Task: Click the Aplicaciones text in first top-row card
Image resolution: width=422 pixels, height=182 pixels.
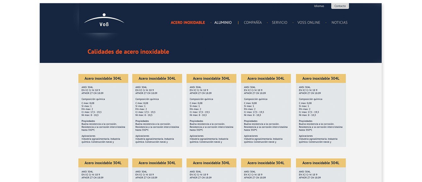Action: (x=88, y=136)
